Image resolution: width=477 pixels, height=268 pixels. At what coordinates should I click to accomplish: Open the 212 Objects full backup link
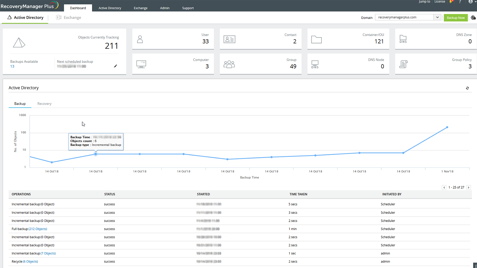38,229
